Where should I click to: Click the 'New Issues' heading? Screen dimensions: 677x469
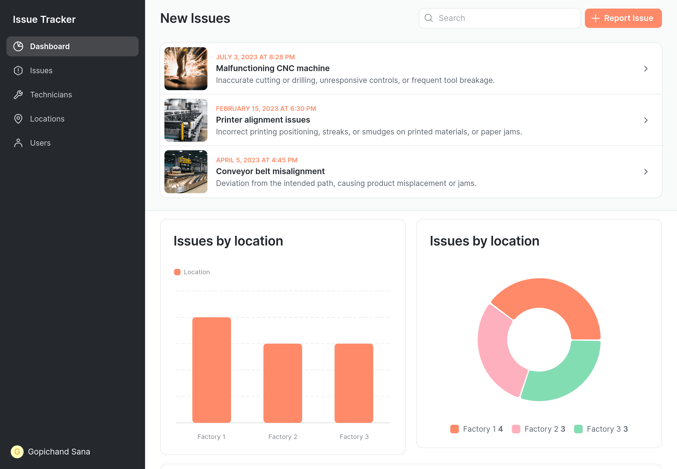[195, 18]
